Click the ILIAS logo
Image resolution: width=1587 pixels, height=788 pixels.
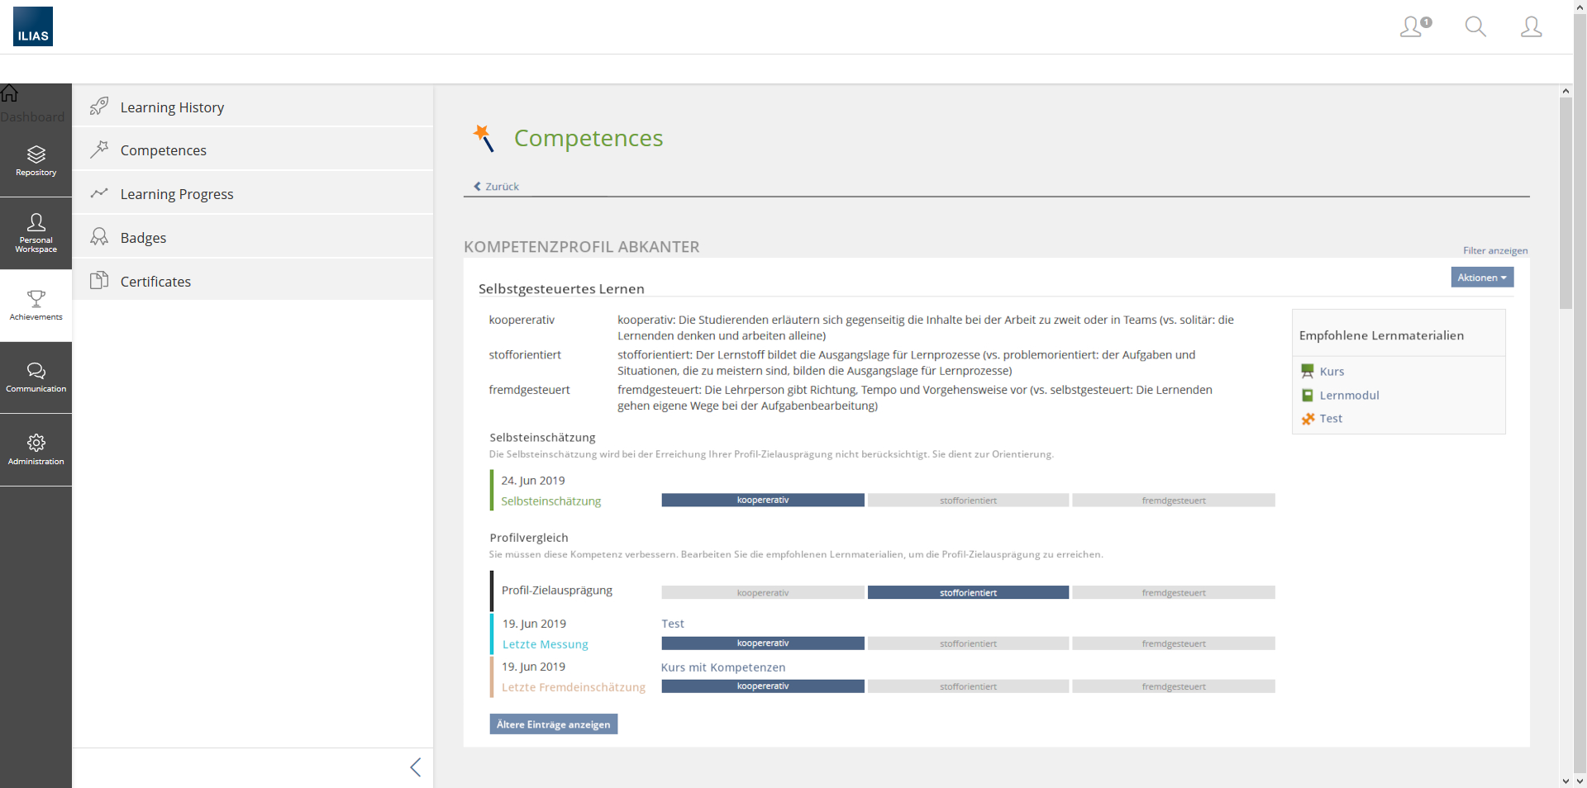point(33,26)
